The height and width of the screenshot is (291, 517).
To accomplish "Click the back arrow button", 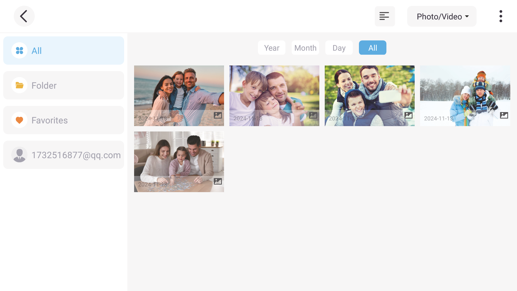I will point(24,16).
